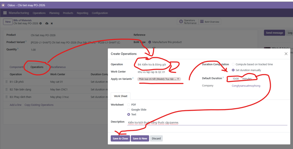The image size is (293, 149).
Task: Open Operations Performance stat button
Action: point(188,22)
